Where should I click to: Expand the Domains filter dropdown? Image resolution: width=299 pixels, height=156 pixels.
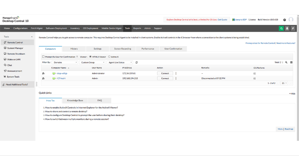click(65, 62)
